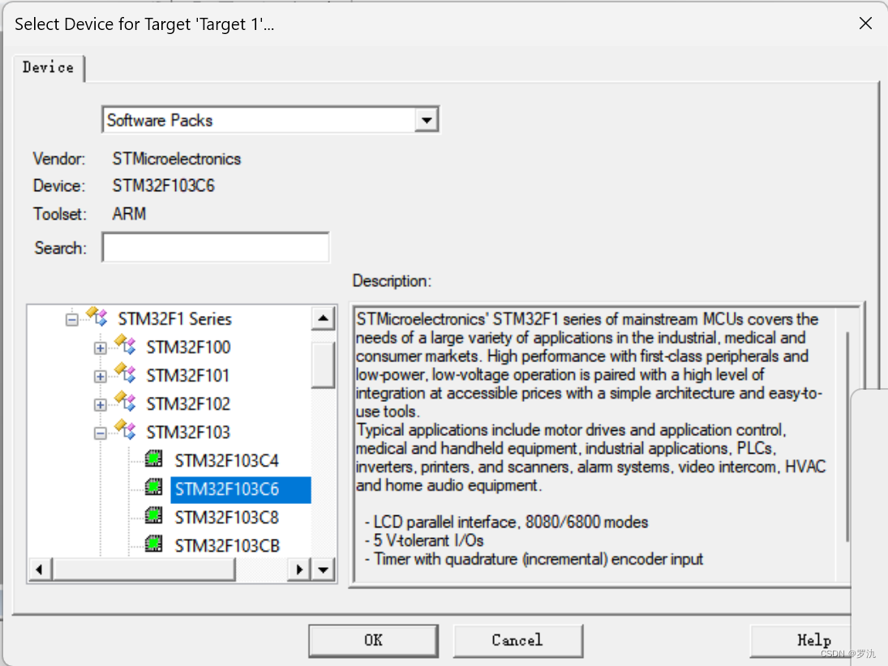Click the STM32F101 subfamily icon
This screenshot has height=666, width=888.
coord(125,374)
